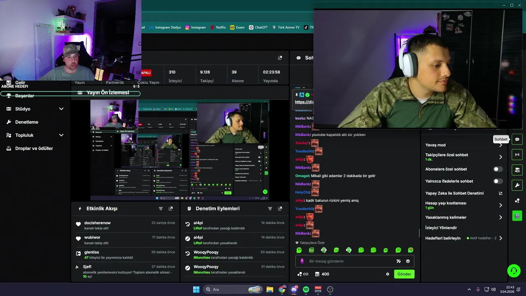
Task: Open the shop icon showing 400
Action: tap(322, 274)
